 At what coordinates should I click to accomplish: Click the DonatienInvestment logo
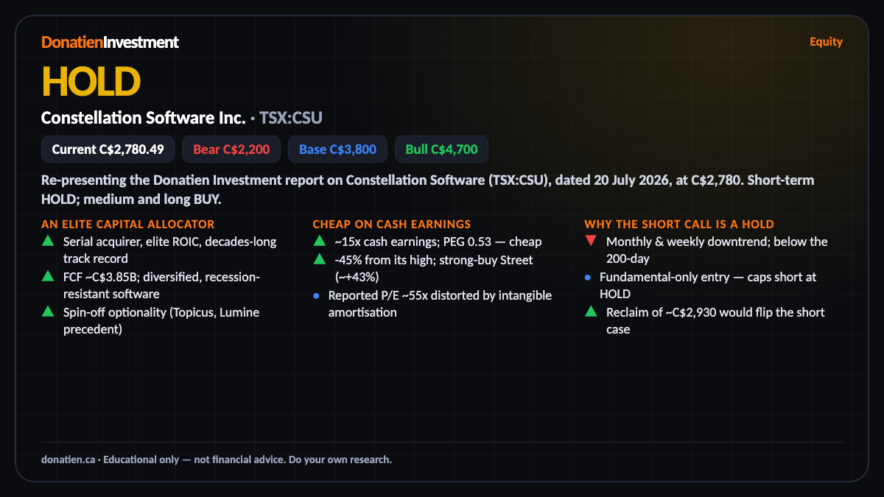(110, 42)
